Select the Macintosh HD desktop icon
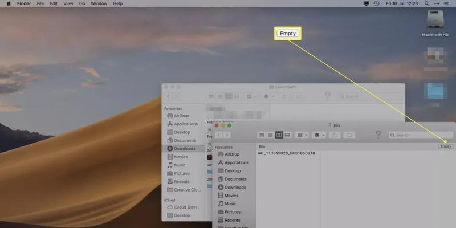Screen dimensions: 456x228 click(435, 23)
